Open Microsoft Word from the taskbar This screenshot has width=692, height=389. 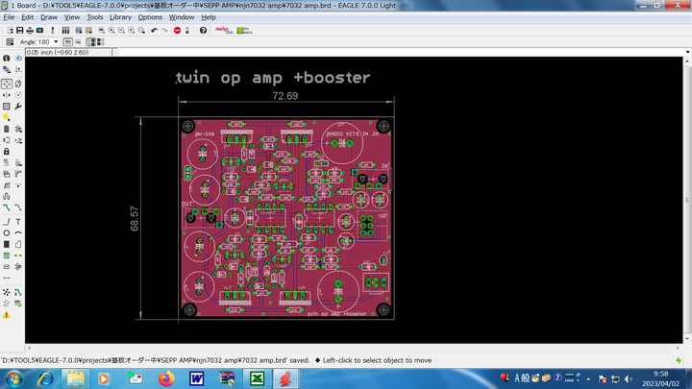point(197,378)
